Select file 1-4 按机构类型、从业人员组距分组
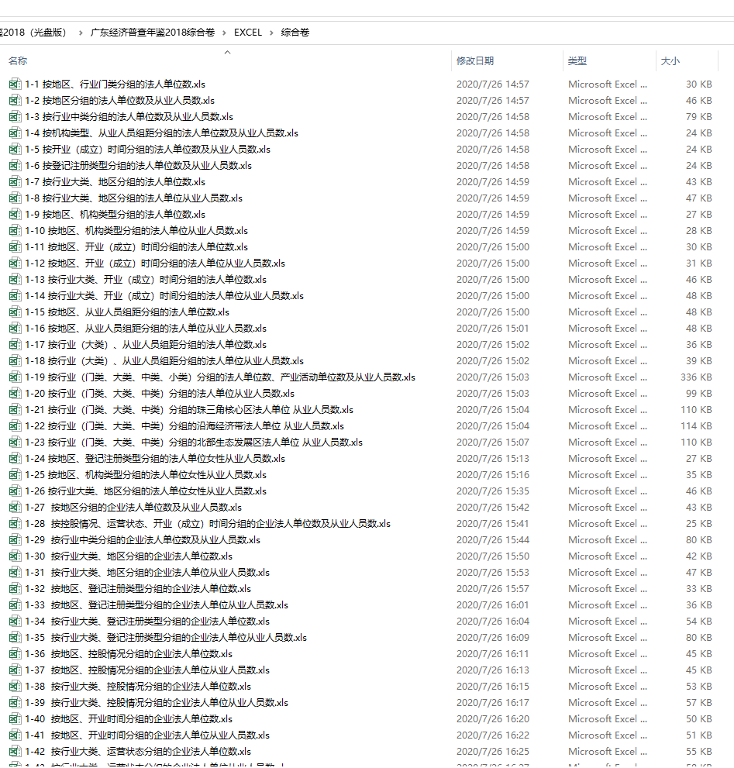This screenshot has height=768, width=734. 162,133
